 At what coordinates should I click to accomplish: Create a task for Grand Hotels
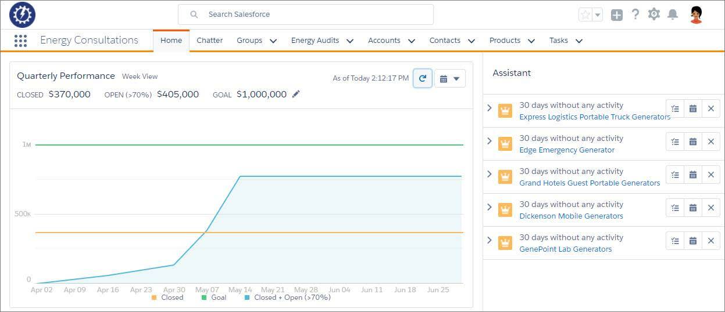(675, 175)
